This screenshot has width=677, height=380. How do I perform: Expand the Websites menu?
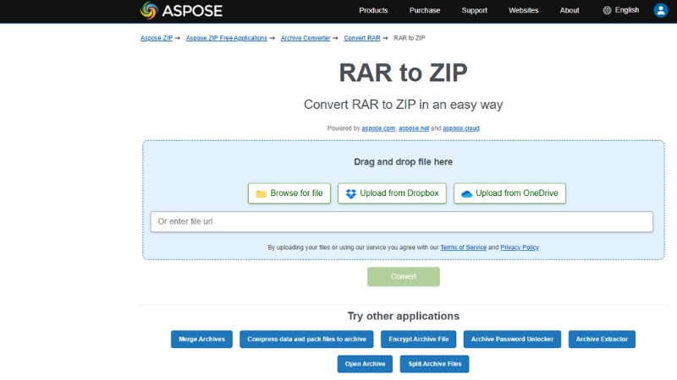point(523,10)
